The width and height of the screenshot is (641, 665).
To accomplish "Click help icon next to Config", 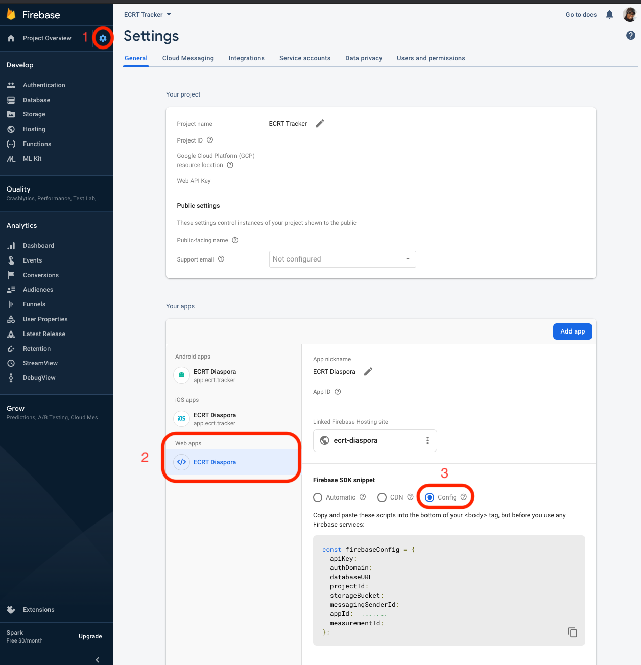I will [464, 497].
